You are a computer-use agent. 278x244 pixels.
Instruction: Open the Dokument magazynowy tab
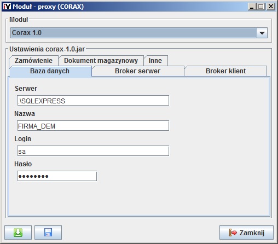coord(101,61)
